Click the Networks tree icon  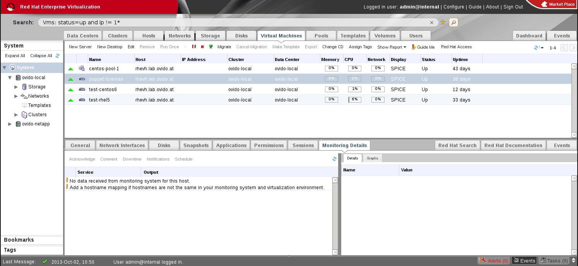point(24,96)
